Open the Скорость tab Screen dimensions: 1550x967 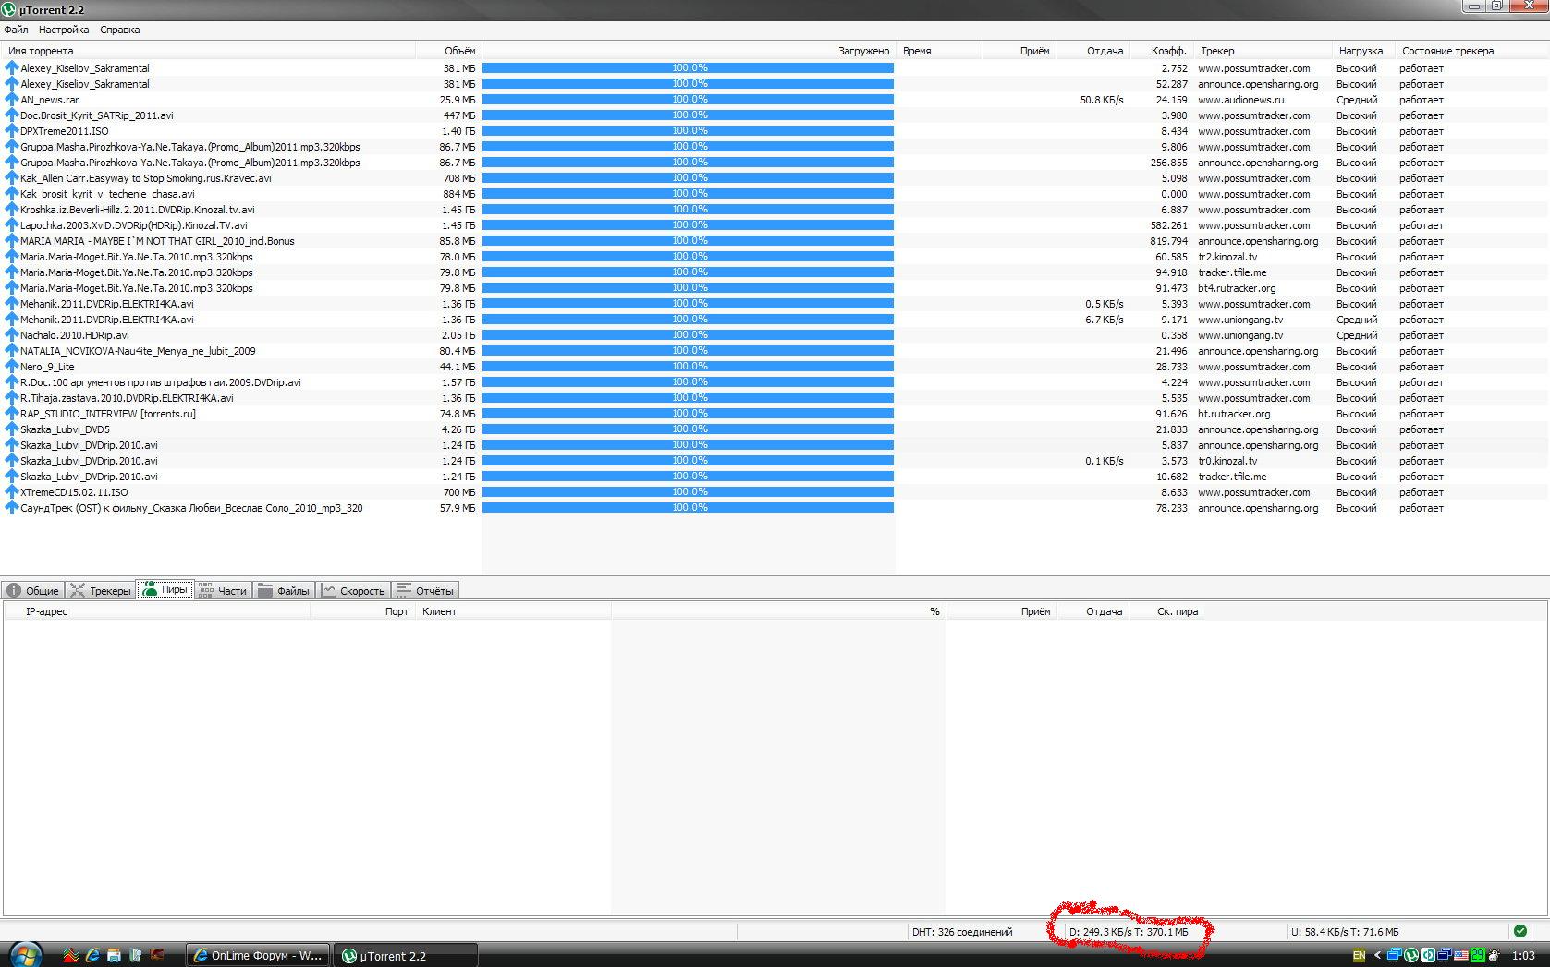point(353,591)
